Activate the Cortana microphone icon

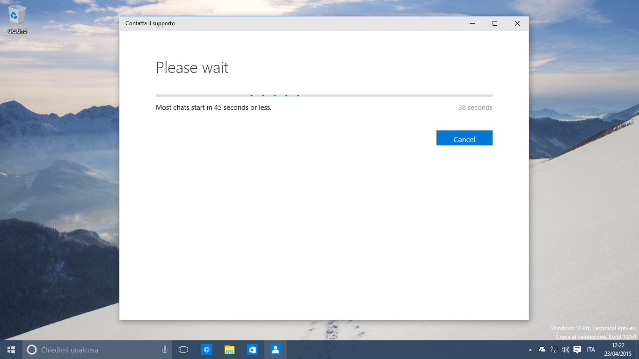pos(165,350)
